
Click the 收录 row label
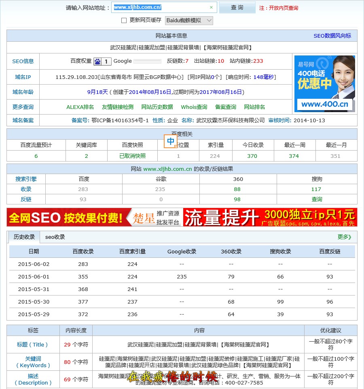26,189
